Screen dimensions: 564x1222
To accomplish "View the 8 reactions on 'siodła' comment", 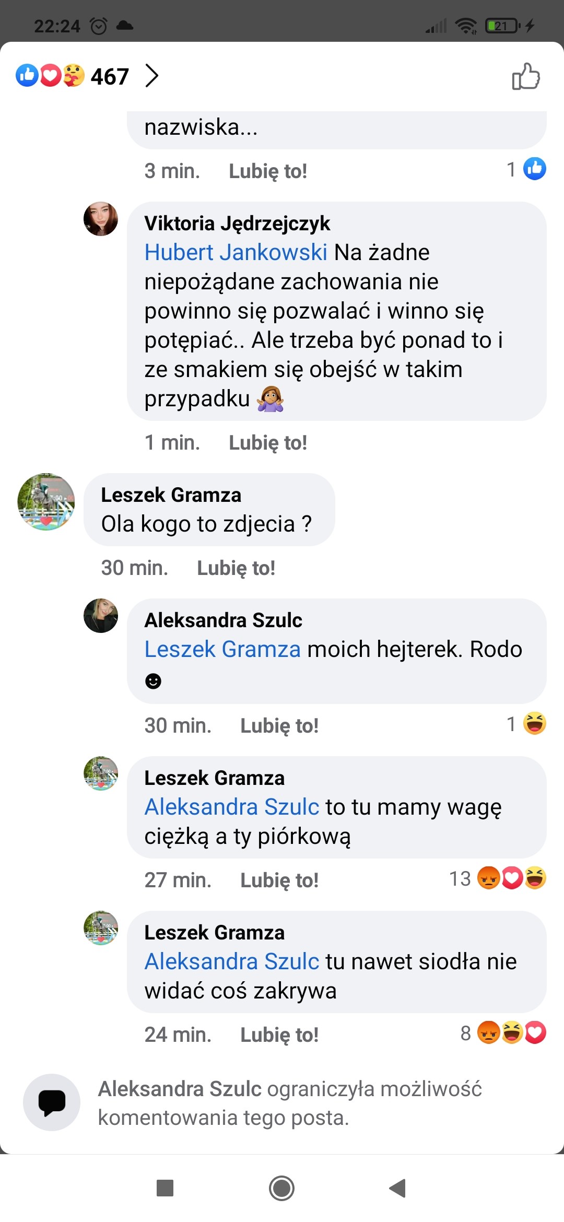I will 502,1033.
